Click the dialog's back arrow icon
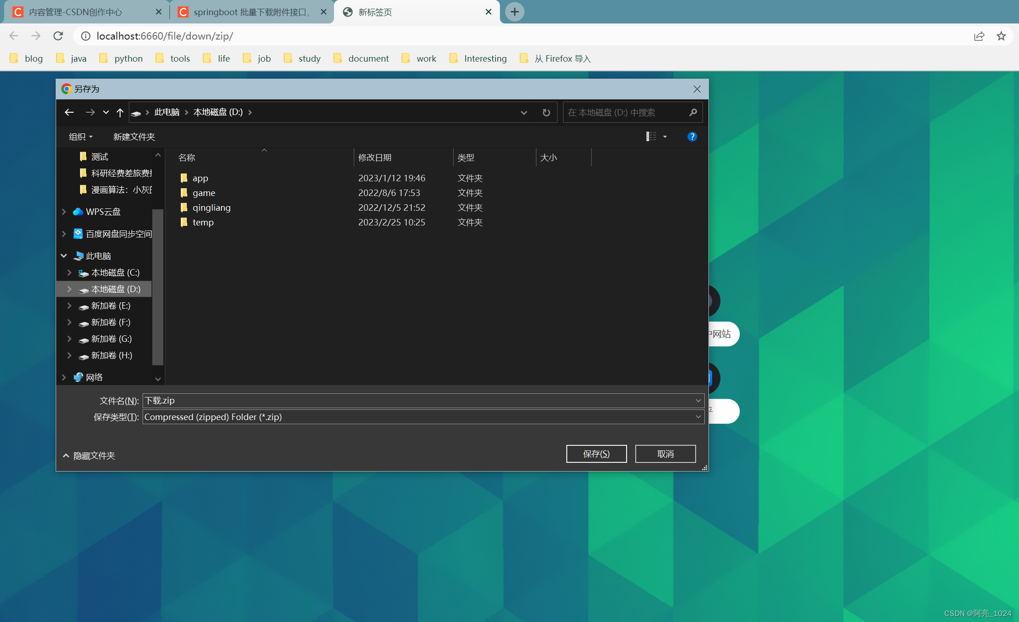 tap(69, 112)
